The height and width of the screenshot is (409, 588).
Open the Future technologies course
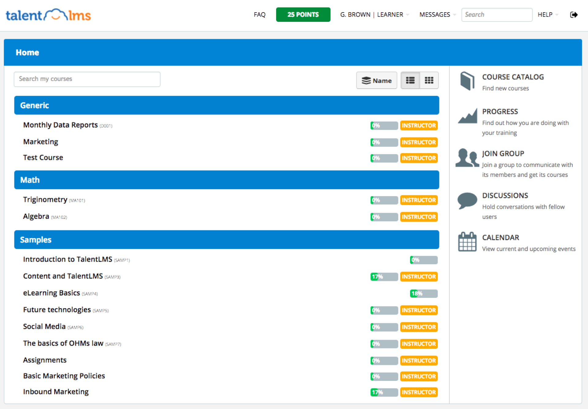57,310
